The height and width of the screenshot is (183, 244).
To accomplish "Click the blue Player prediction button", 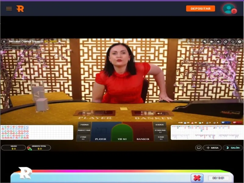I will point(226,123).
